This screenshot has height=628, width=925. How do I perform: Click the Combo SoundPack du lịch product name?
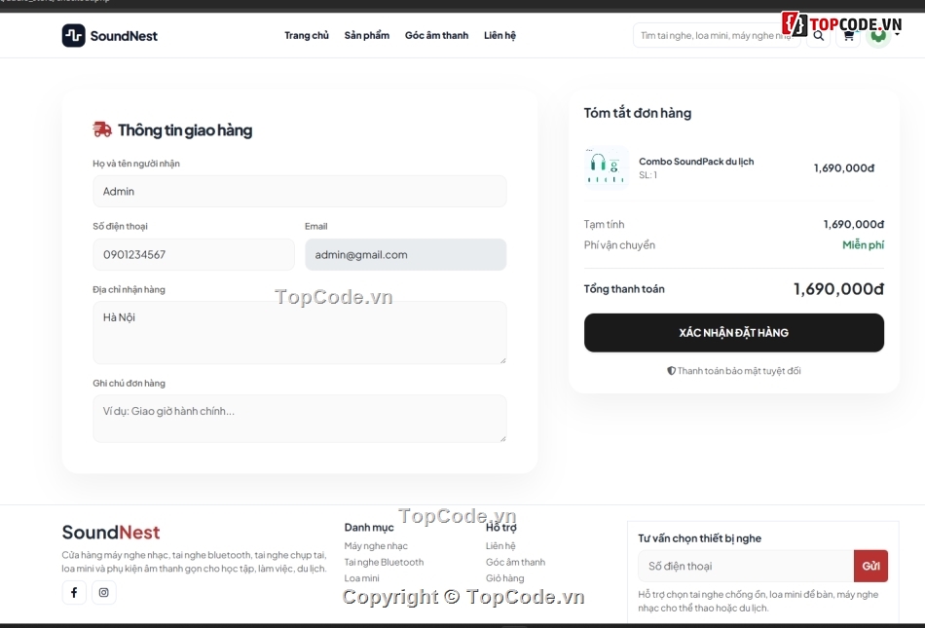696,161
